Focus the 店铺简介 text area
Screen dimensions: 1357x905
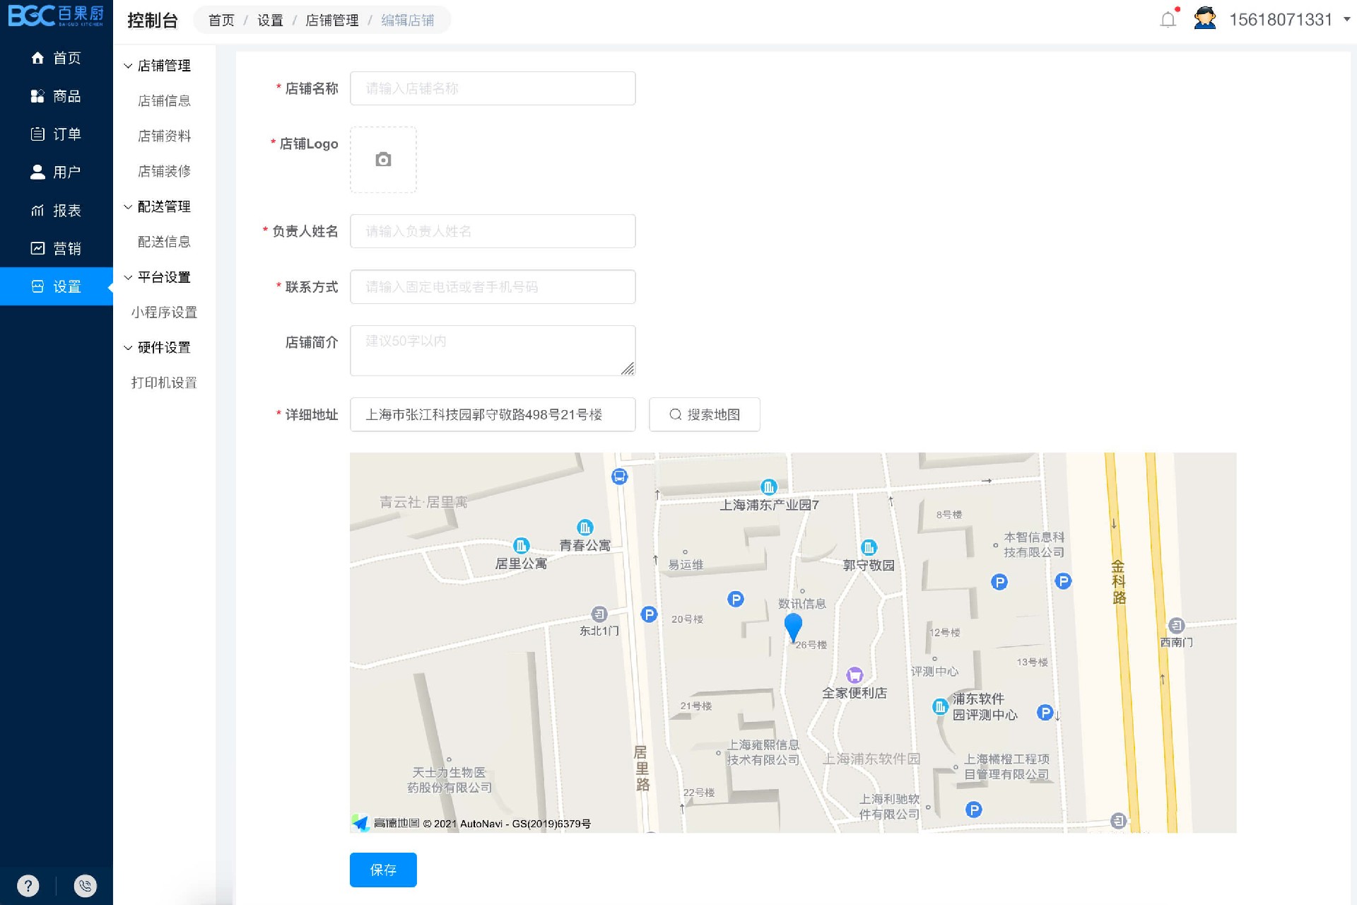[493, 351]
